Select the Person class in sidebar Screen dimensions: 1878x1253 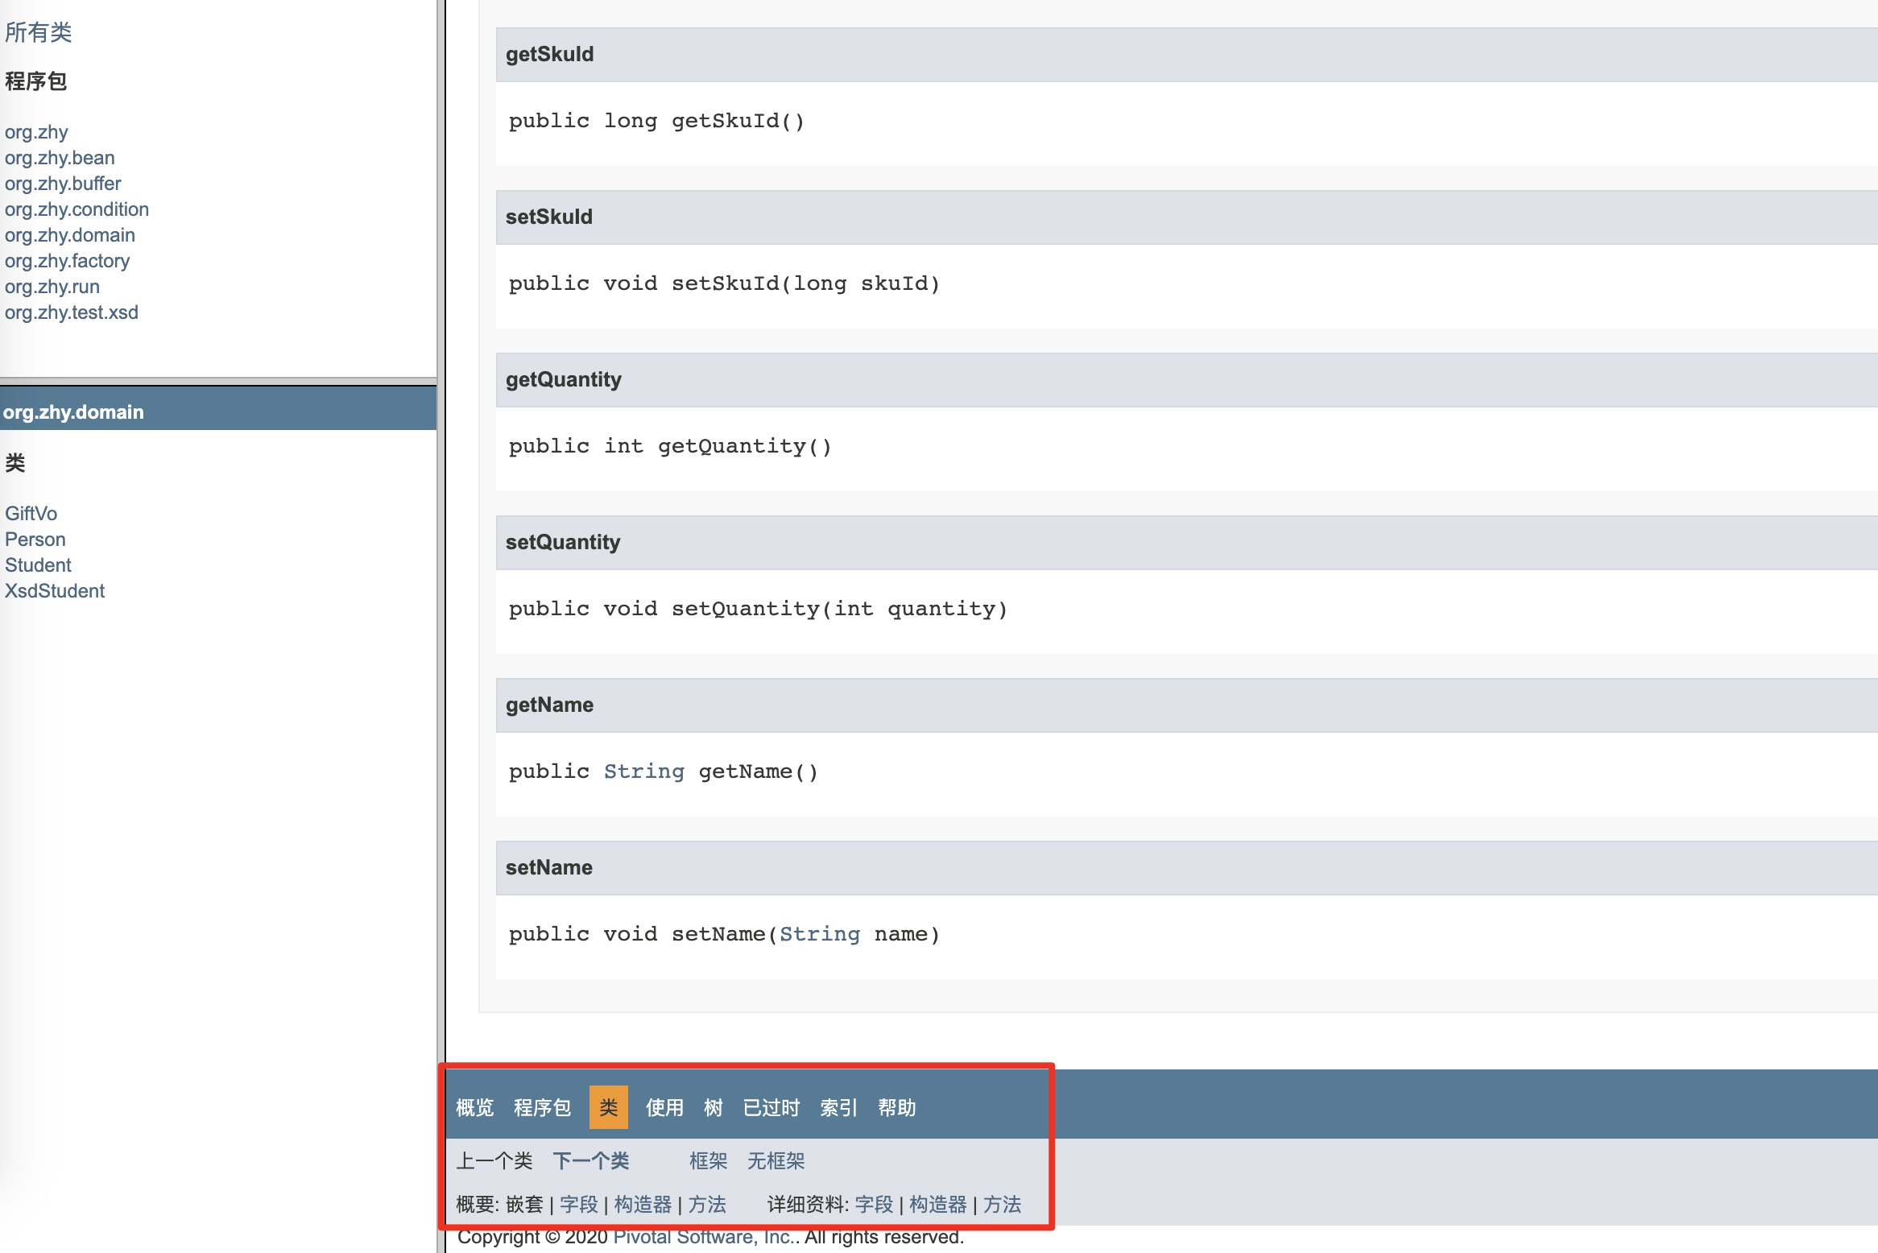click(35, 539)
